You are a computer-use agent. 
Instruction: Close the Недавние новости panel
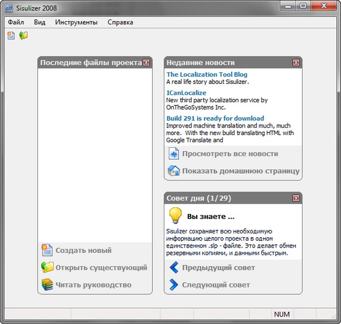point(296,63)
